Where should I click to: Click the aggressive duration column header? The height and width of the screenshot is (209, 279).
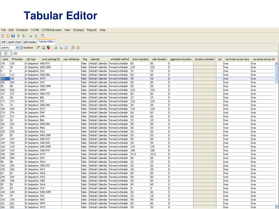click(181, 59)
